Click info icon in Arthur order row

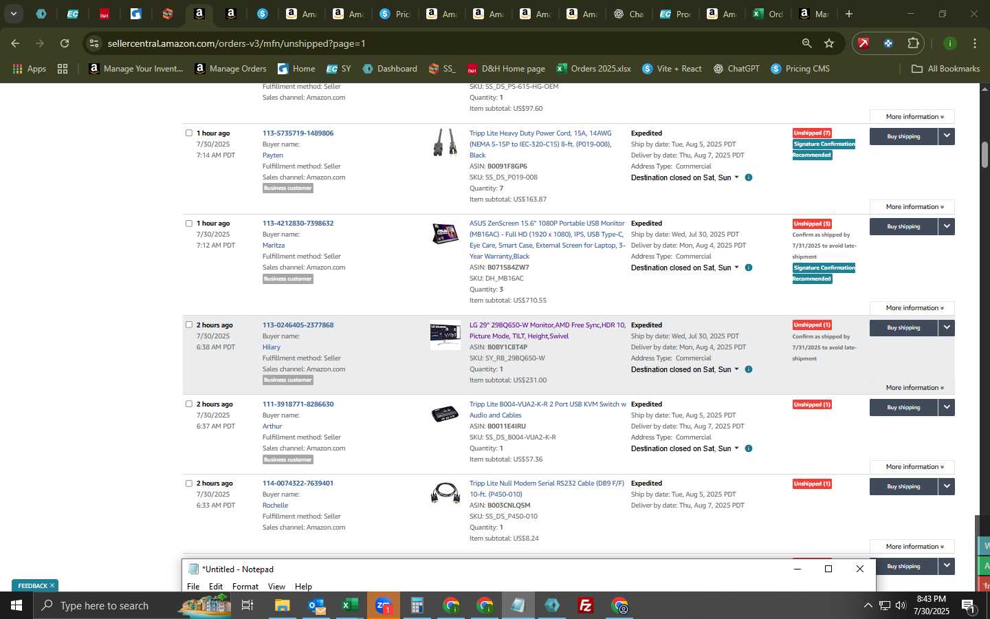point(749,448)
